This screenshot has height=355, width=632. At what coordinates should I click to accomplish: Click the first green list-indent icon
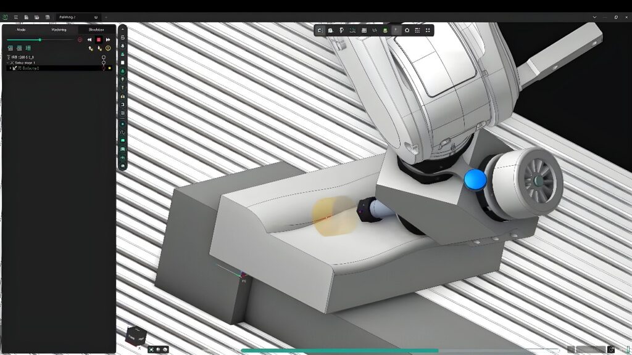pos(10,48)
